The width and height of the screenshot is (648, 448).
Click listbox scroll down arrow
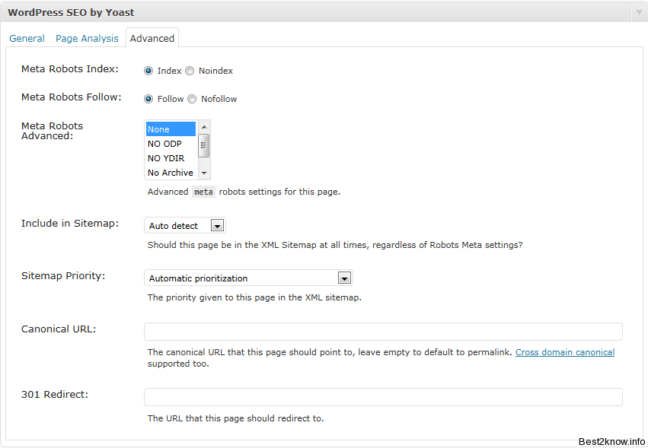[x=204, y=173]
